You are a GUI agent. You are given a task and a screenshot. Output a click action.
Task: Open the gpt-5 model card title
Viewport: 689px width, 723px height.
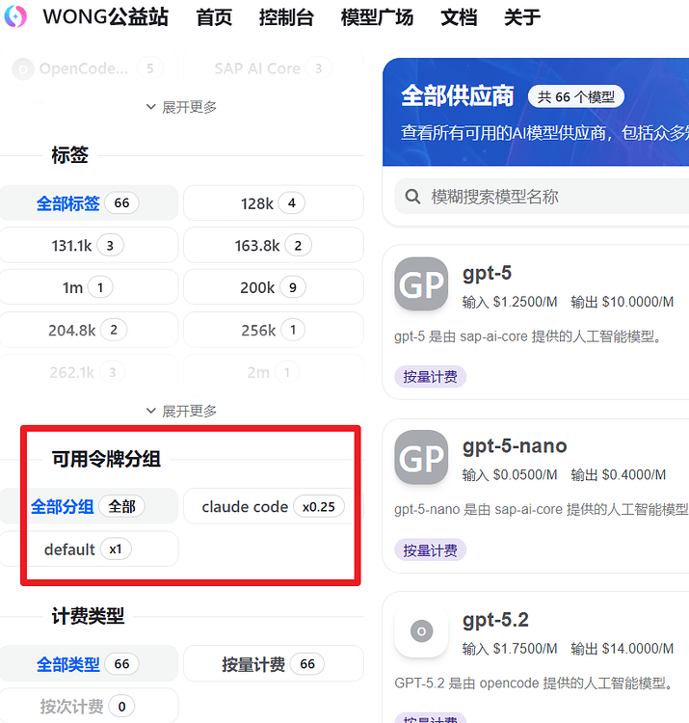(x=487, y=273)
